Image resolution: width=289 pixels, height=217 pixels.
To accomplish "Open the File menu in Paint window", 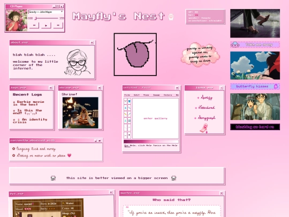I will click(x=127, y=95).
